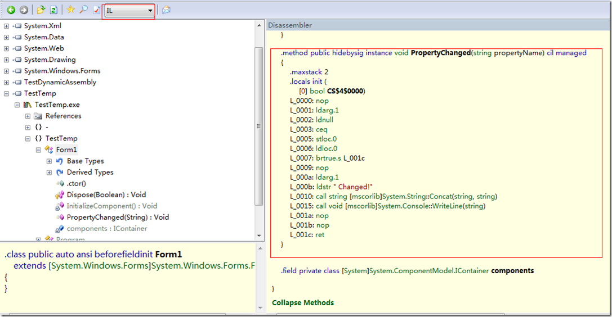Expand the '-' namespace node
The height and width of the screenshot is (317, 612).
28,128
